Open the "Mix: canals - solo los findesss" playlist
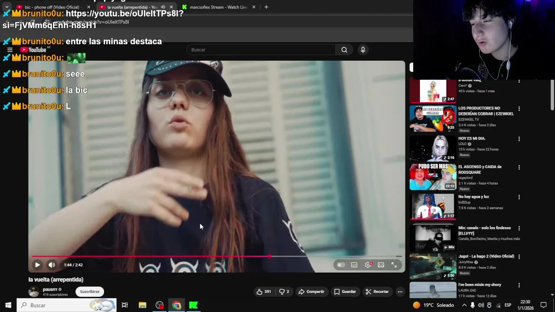This screenshot has height=312, width=555. 484,231
